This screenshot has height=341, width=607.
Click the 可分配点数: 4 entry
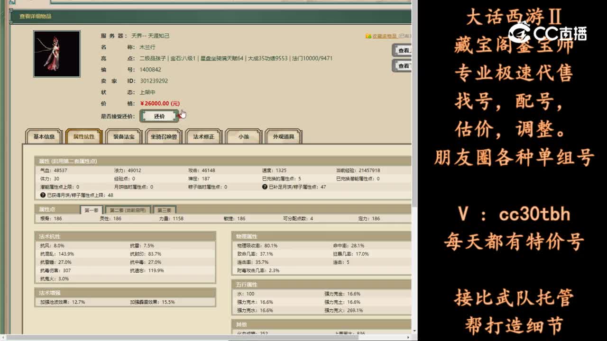(298, 219)
